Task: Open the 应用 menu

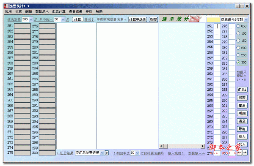Action: [x=8, y=11]
